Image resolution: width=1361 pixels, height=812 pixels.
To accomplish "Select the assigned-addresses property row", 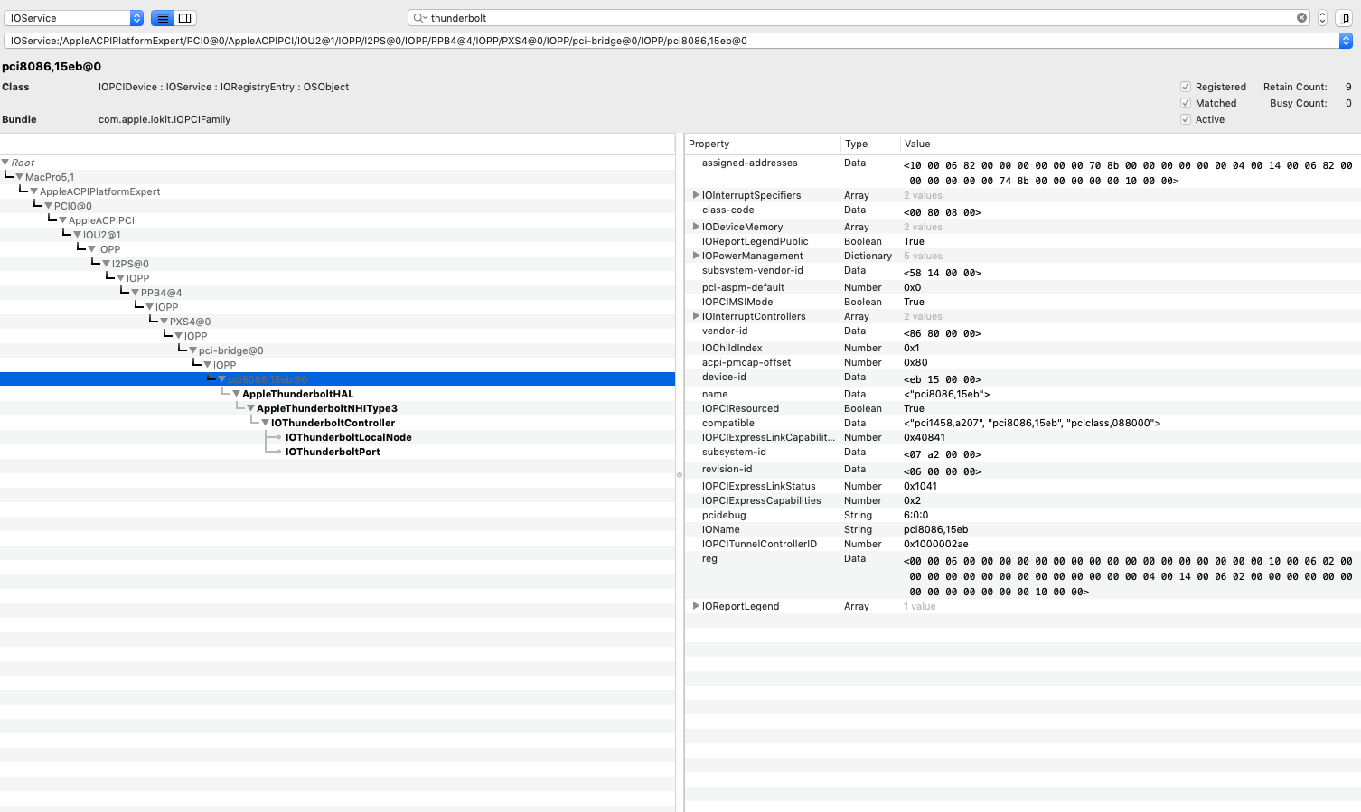I will [1023, 172].
